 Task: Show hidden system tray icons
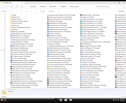coord(111,100)
